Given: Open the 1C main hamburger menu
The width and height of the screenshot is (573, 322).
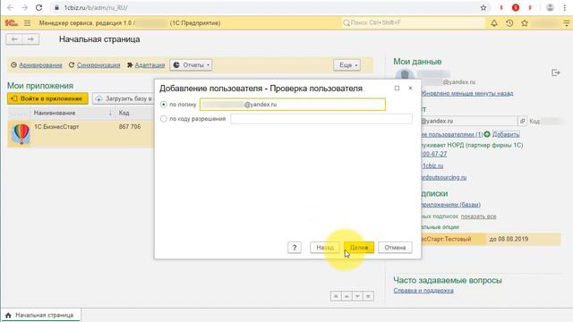Looking at the screenshot, I should pos(28,23).
